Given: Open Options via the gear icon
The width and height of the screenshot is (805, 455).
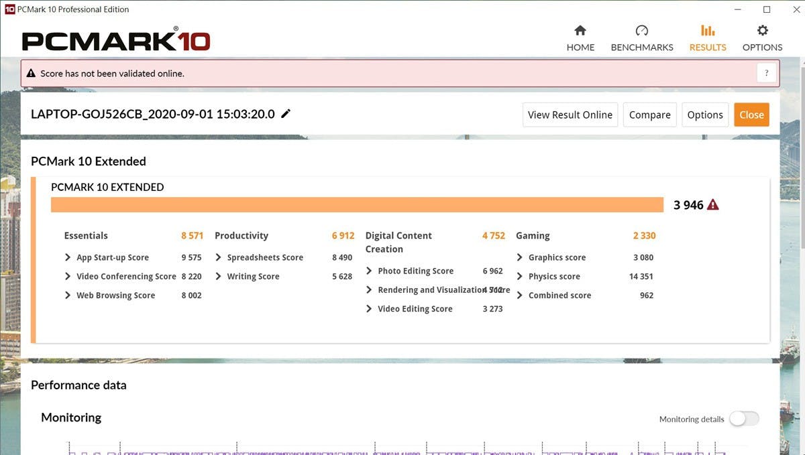Looking at the screenshot, I should tap(762, 31).
